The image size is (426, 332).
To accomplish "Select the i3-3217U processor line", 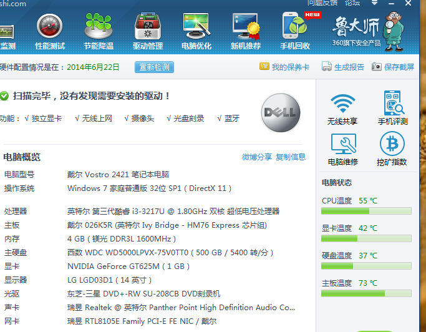I will tap(173, 212).
